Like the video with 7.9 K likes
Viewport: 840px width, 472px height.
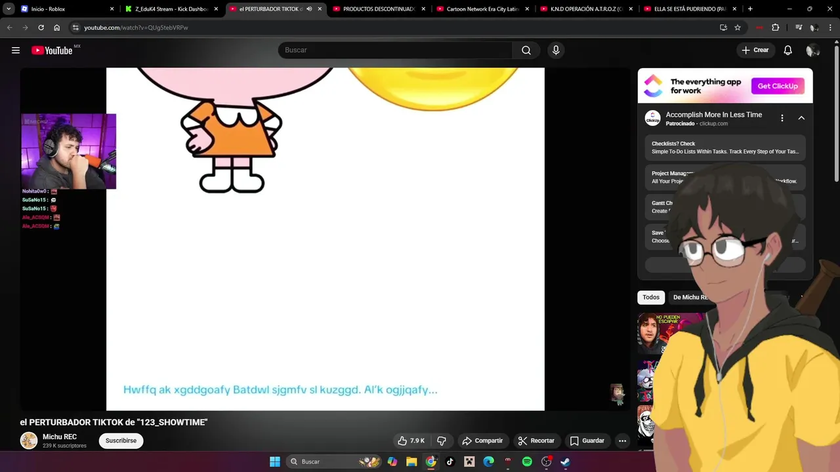(x=411, y=441)
